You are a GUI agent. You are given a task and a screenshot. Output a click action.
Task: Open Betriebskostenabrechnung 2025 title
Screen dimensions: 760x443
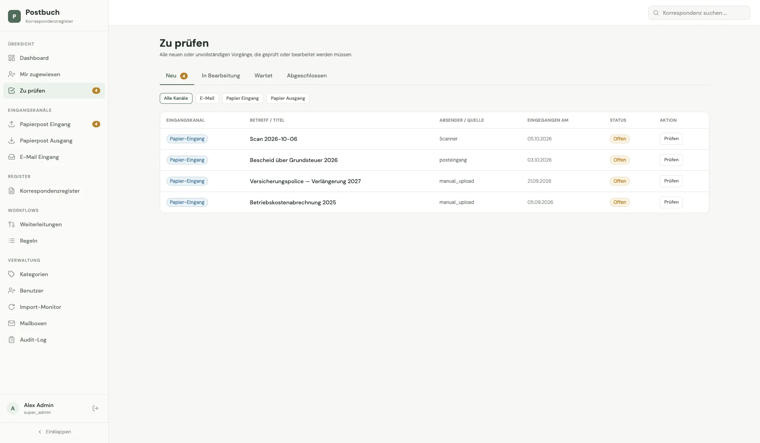(293, 202)
